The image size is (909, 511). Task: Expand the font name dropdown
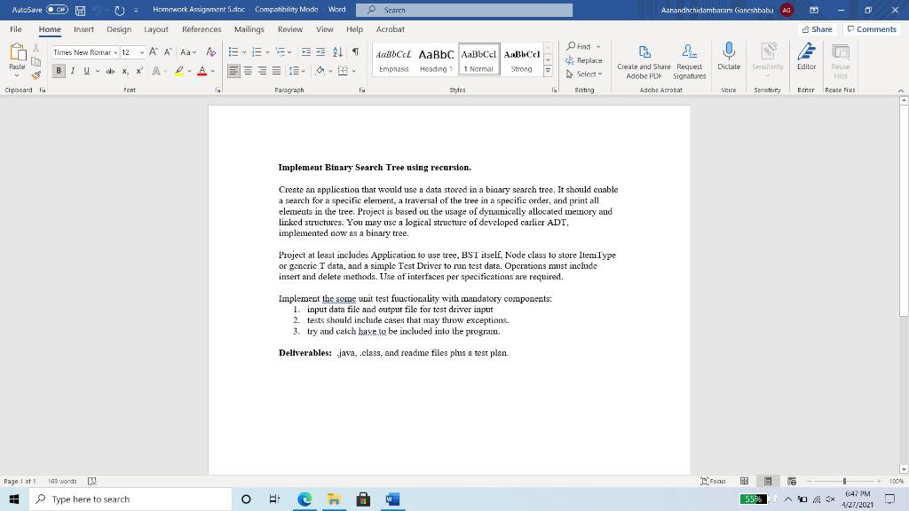coord(115,52)
